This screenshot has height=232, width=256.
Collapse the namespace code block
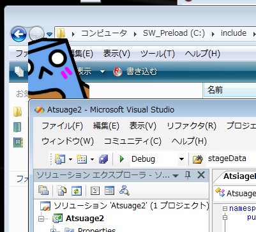pos(225,208)
